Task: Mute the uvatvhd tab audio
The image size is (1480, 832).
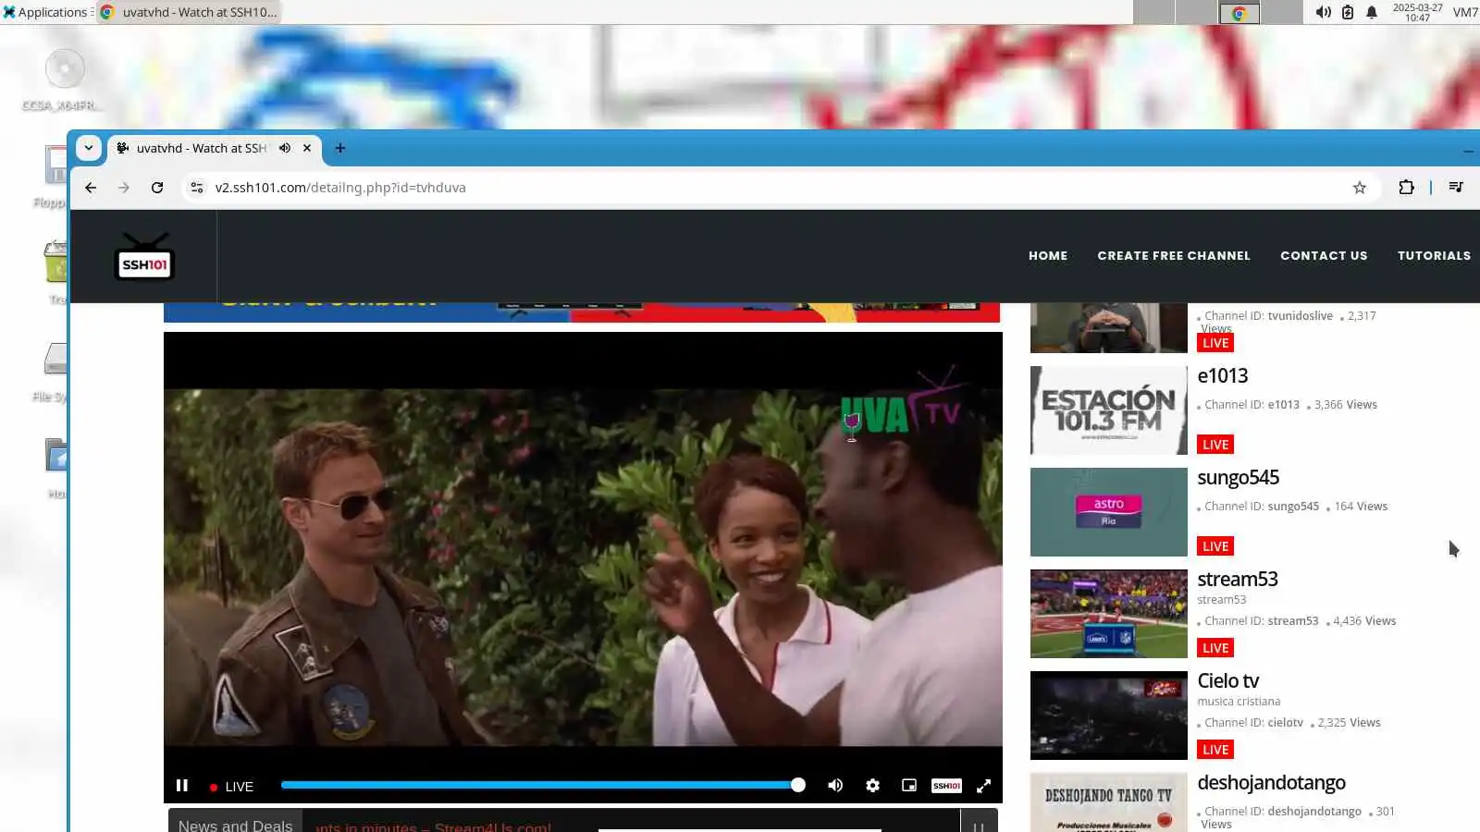Action: point(285,148)
